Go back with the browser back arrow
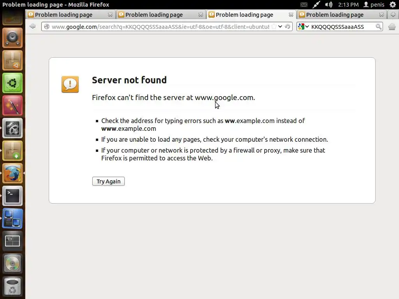Image resolution: width=399 pixels, height=299 pixels. [x=33, y=26]
